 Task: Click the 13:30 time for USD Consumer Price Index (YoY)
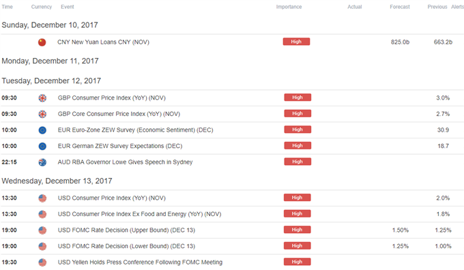pyautogui.click(x=9, y=198)
